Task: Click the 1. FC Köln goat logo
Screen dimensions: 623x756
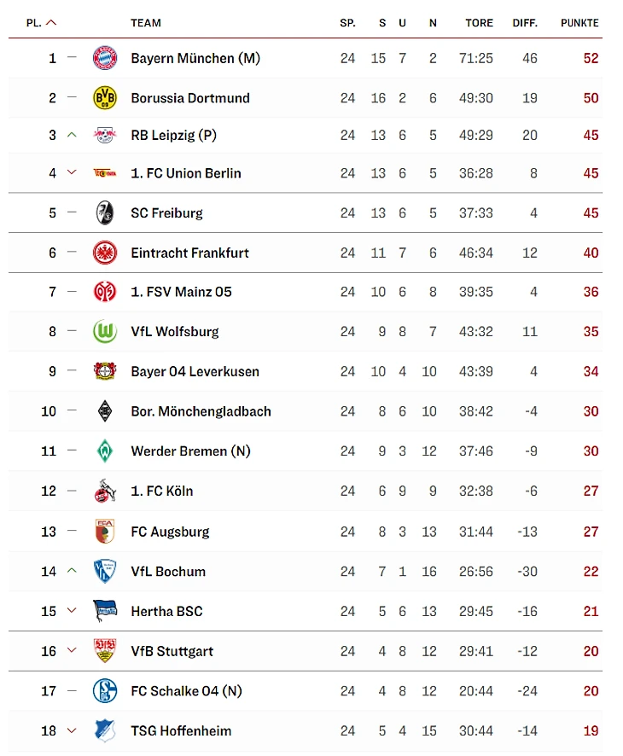Action: (105, 491)
